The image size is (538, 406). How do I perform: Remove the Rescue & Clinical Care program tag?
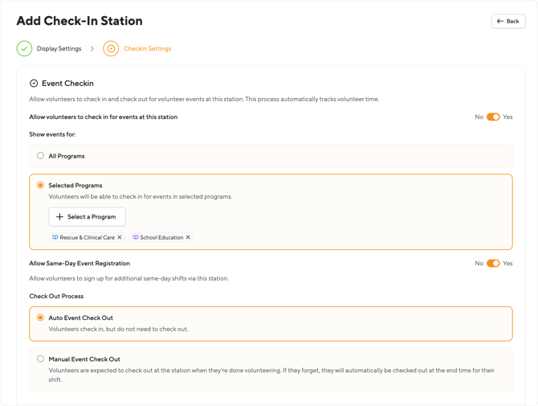point(120,238)
